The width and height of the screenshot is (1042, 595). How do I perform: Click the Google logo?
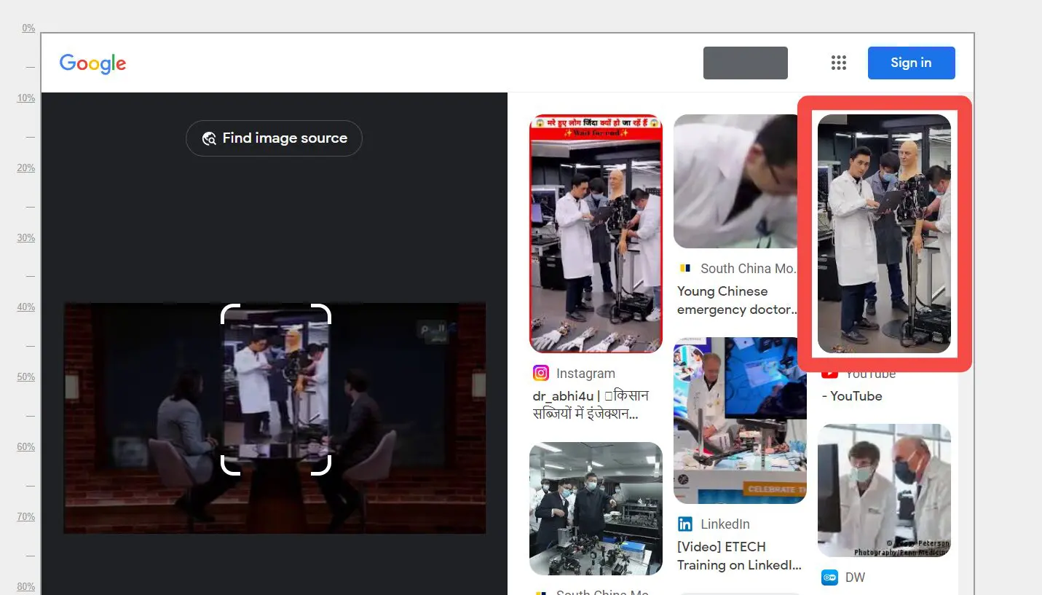click(92, 63)
